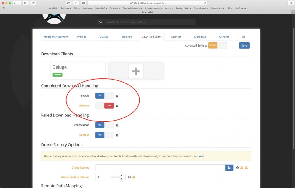The image size is (295, 188).
Task: Show help for Failed Download Remove option
Action: pyautogui.click(x=117, y=135)
